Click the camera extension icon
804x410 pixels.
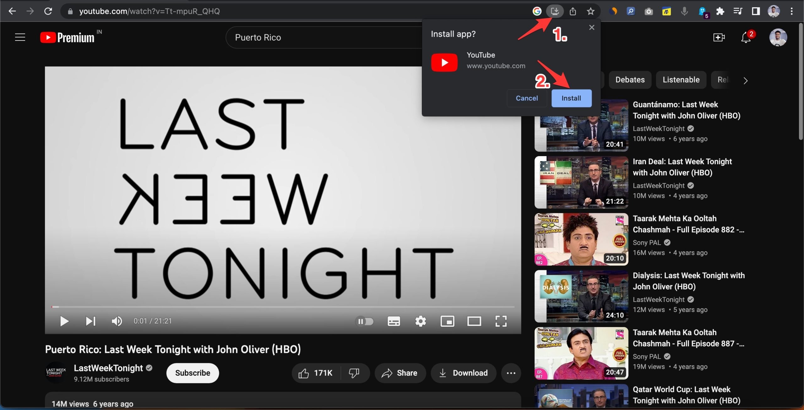(x=649, y=12)
